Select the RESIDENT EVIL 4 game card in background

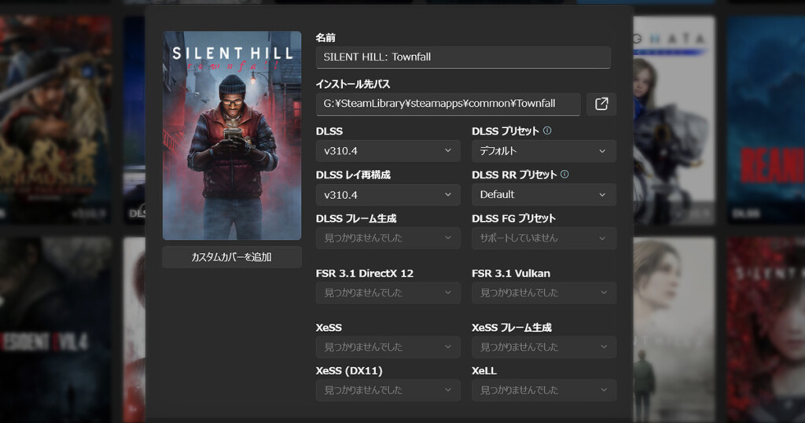(55, 329)
